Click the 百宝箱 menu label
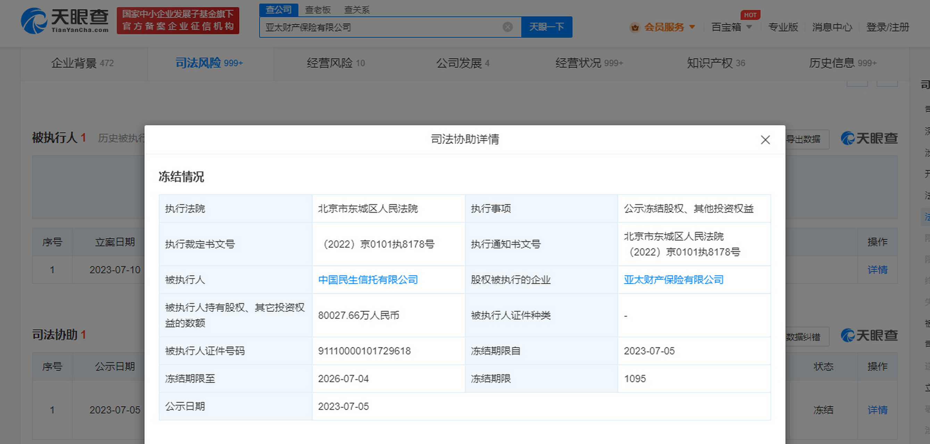This screenshot has width=930, height=444. click(726, 27)
